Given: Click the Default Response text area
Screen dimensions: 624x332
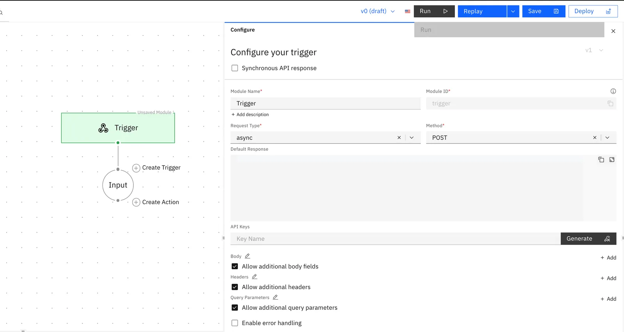Looking at the screenshot, I should (424, 188).
